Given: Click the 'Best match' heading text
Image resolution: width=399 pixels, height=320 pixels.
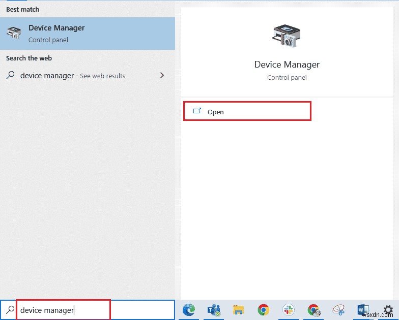Looking at the screenshot, I should click(22, 9).
